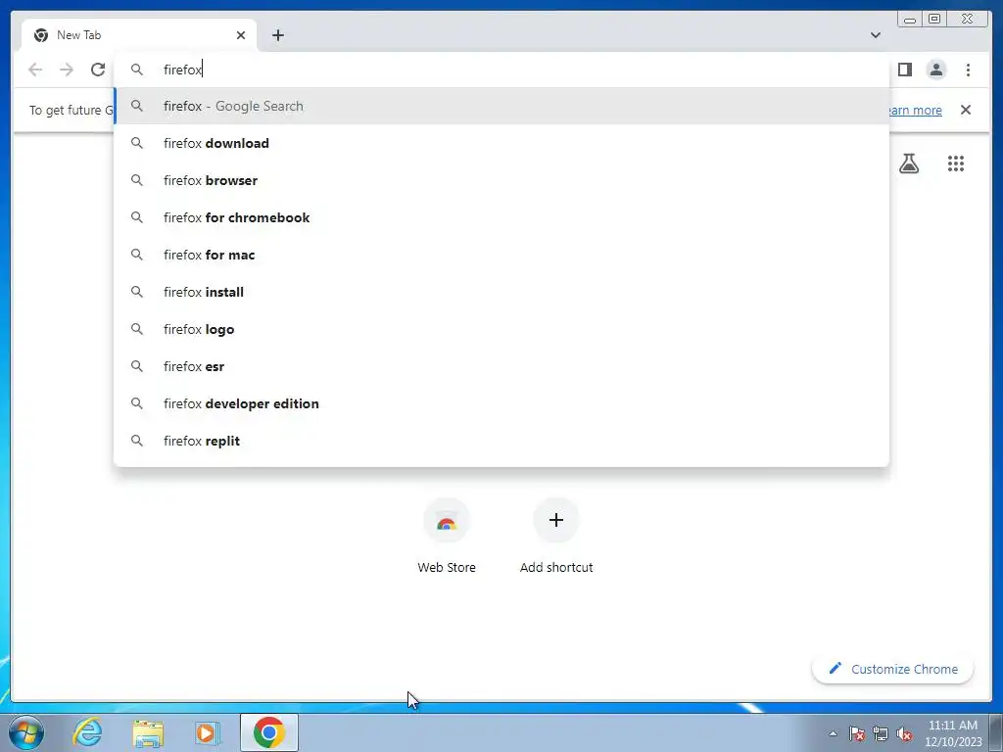The image size is (1003, 752).
Task: Open the Google apps grid
Action: [956, 164]
